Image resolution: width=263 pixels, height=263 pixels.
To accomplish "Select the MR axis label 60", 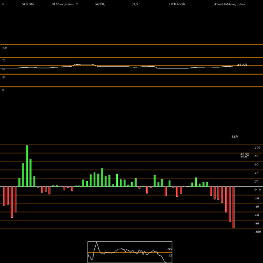I will coord(256,165).
